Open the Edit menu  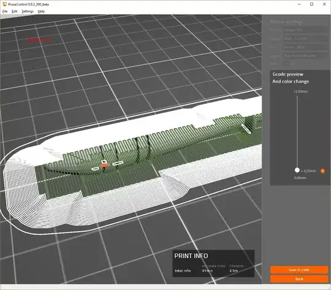click(x=14, y=12)
